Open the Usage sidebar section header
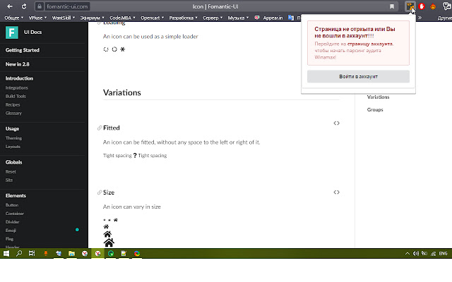The image size is (452, 282). click(12, 128)
